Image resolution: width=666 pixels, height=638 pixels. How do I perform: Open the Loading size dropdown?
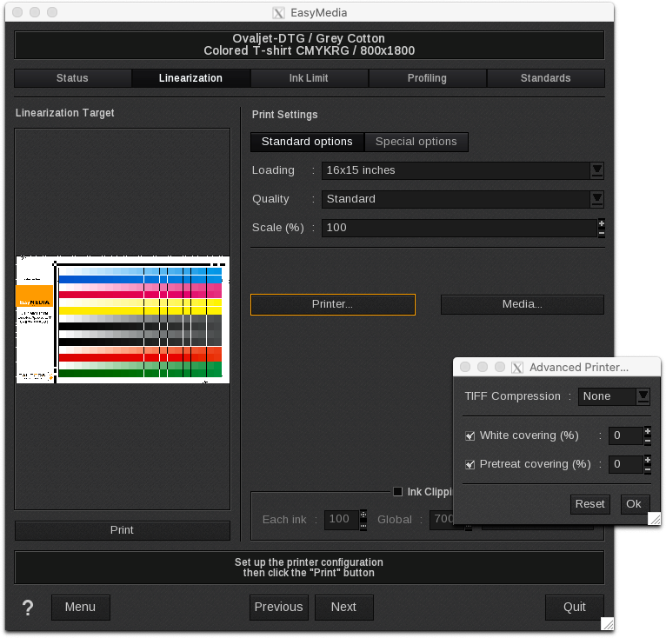tap(596, 170)
